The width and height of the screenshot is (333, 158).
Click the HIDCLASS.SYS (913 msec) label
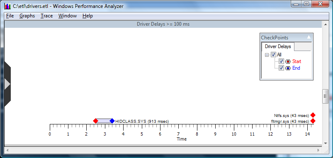pos(142,122)
